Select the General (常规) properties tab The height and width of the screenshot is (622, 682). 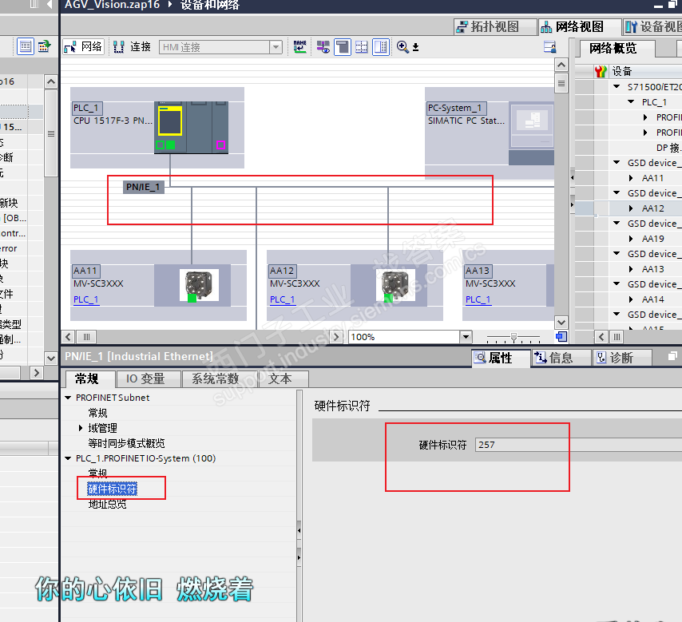coord(89,378)
